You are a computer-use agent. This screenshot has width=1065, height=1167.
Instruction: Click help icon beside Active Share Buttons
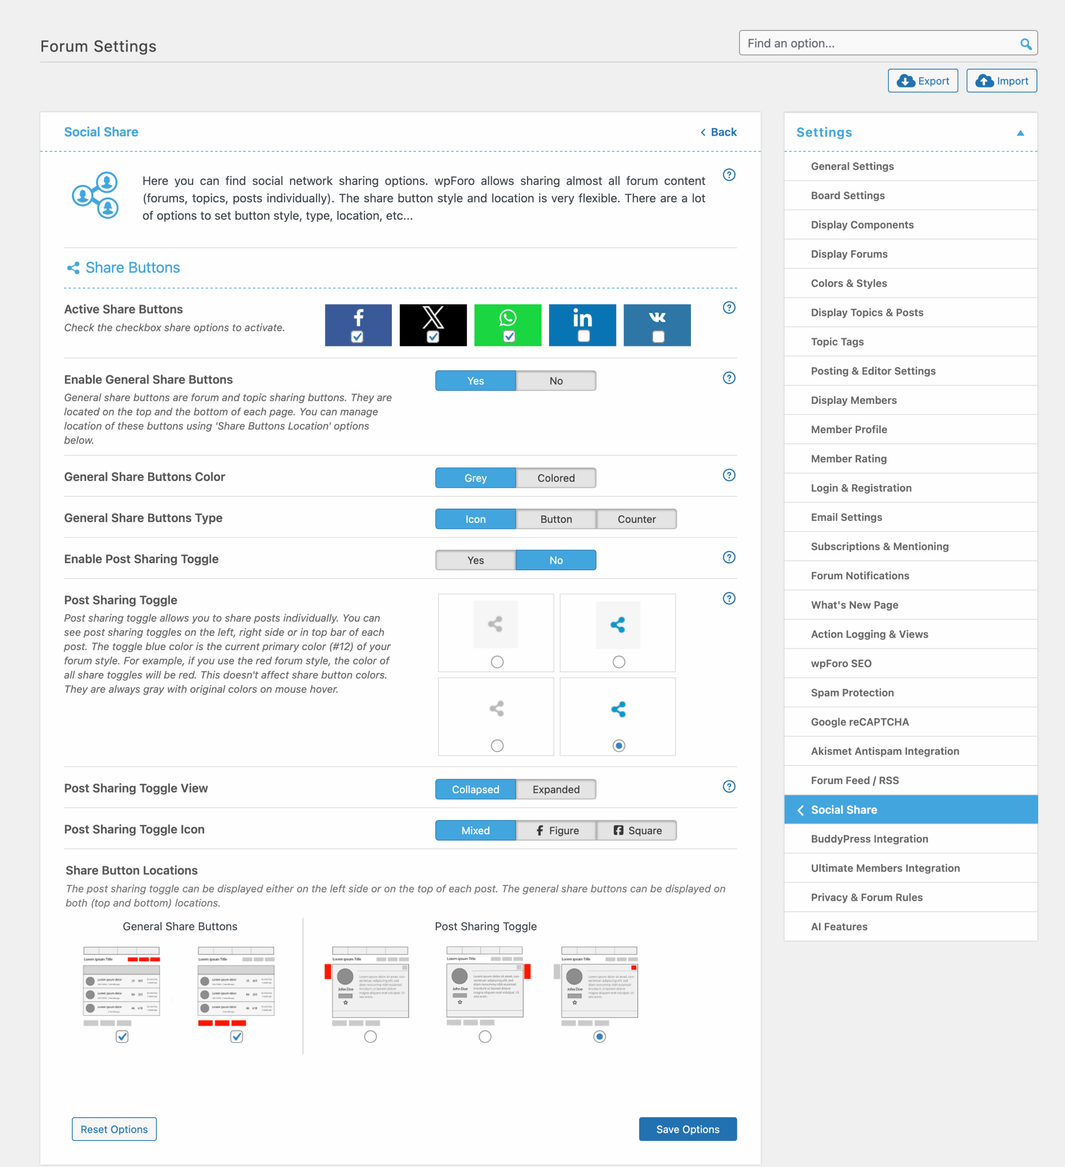click(729, 307)
